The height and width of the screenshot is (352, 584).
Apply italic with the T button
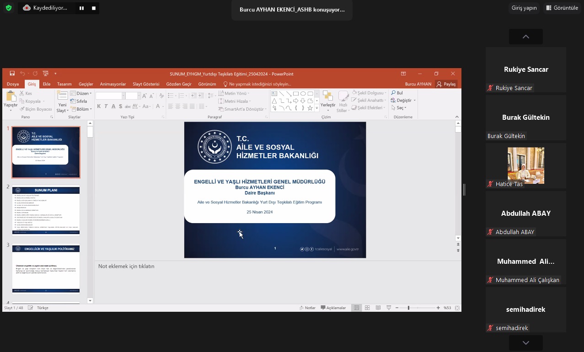point(106,107)
